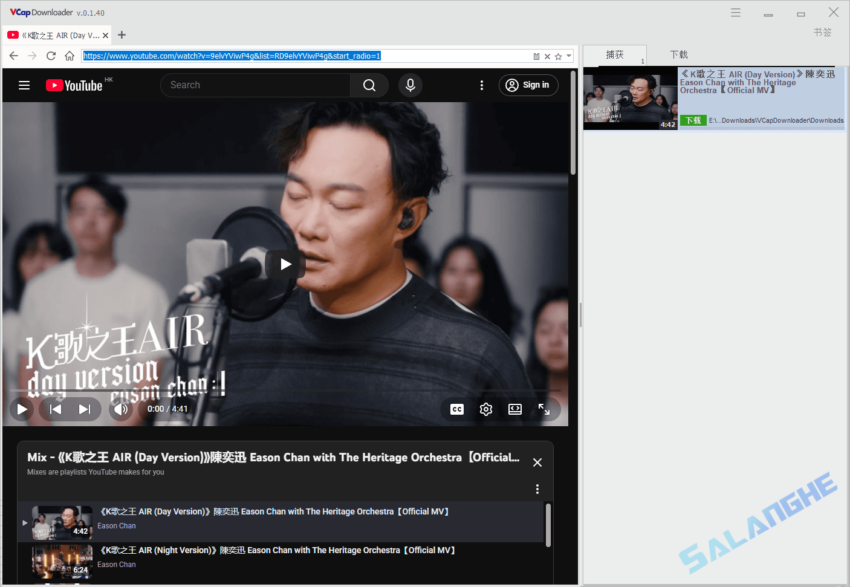Refresh the page with the reload icon

point(51,55)
